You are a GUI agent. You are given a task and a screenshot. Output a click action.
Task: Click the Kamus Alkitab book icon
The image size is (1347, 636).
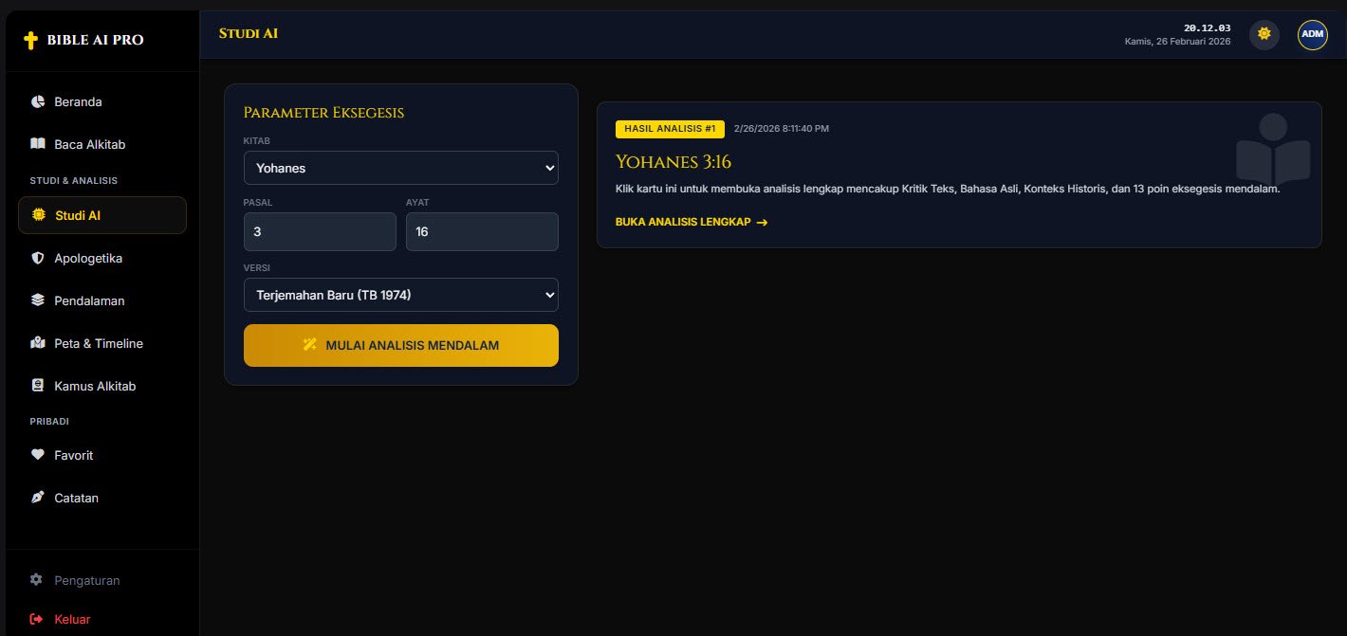click(38, 386)
